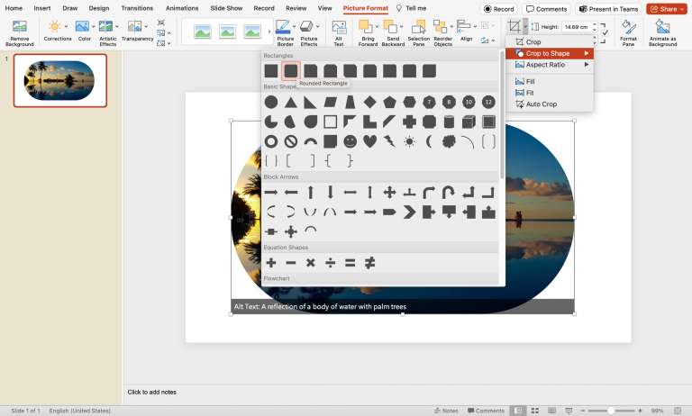Open the Format Pane
This screenshot has width=692, height=416.
tap(628, 27)
